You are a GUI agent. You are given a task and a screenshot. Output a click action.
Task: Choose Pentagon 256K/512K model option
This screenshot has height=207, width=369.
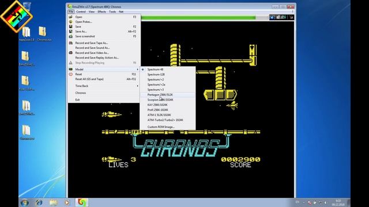coord(168,94)
